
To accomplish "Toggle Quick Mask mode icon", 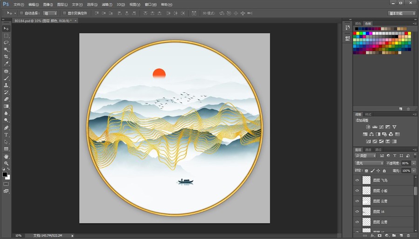I will 6,184.
